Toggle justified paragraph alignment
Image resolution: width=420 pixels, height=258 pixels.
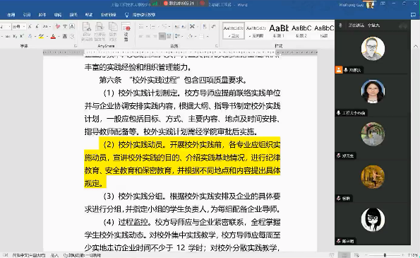coord(162,36)
